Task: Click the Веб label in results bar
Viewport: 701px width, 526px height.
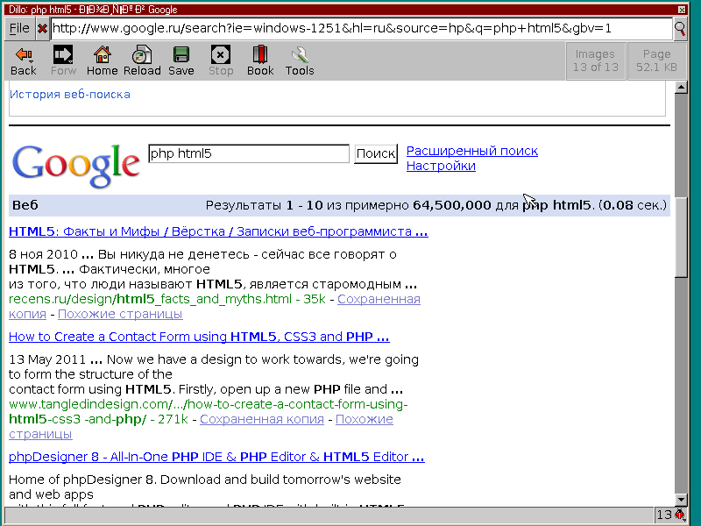Action: (25, 205)
